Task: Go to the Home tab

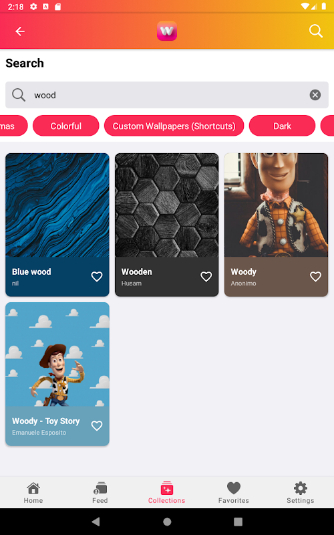Action: 33,493
